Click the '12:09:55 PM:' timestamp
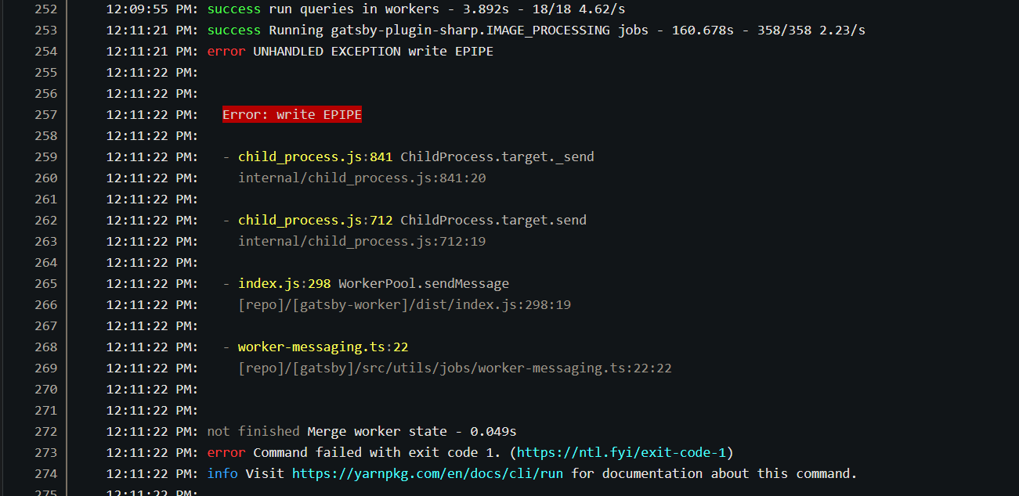1019x496 pixels. point(153,9)
